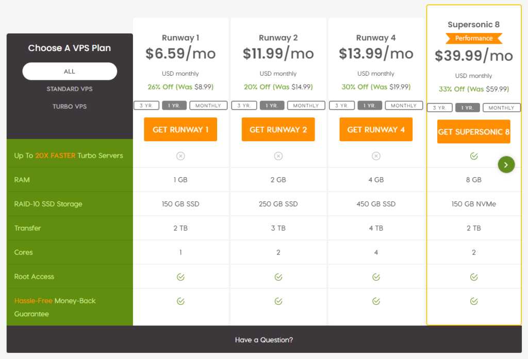528x359 pixels.
Task: Click Runway 4 Money-Back Guarantee checkmark
Action: click(x=376, y=301)
